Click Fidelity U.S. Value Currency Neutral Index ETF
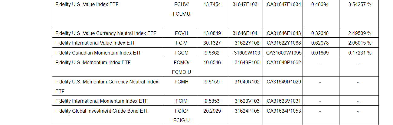This screenshot has width=393, height=125. [x=106, y=33]
